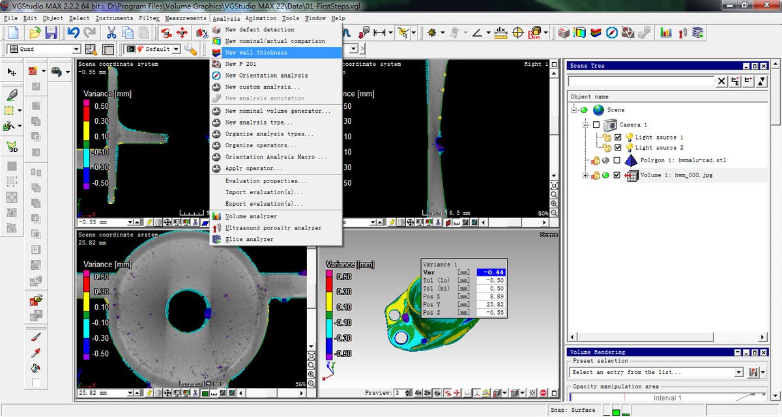Open the Default preset dropdown
Image resolution: width=782 pixels, height=417 pixels.
coord(177,50)
